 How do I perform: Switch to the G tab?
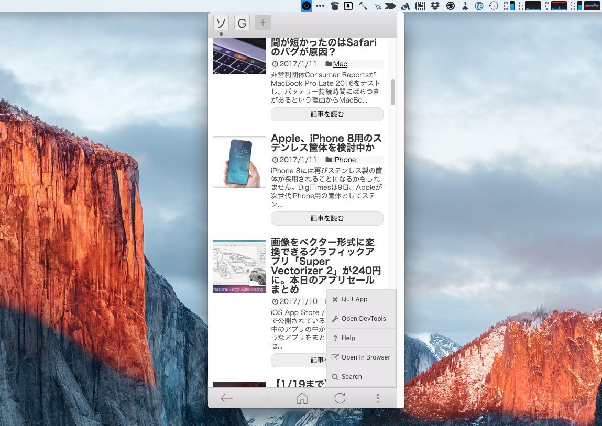[242, 23]
